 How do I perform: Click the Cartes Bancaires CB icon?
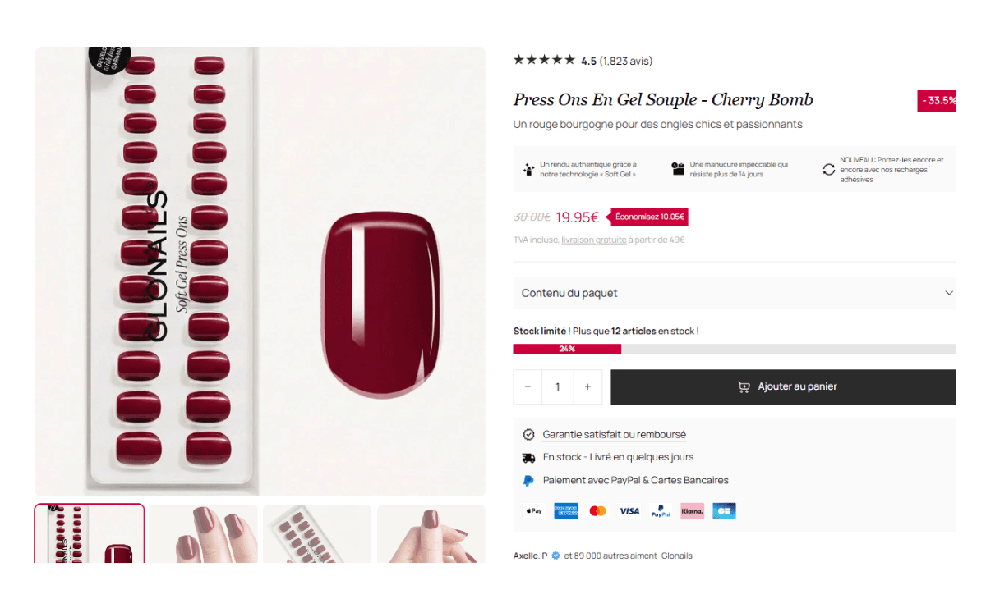(724, 511)
